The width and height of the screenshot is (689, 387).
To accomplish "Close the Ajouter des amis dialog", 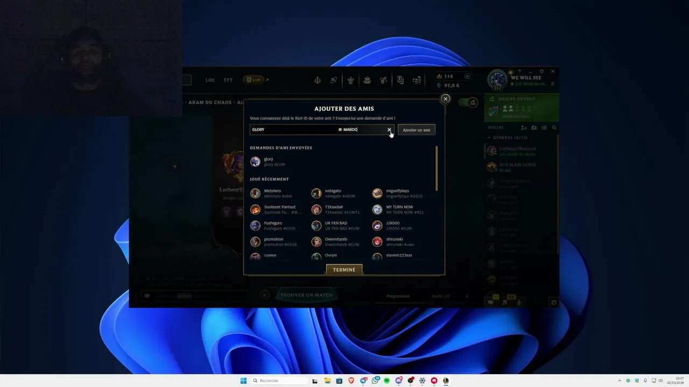I will 445,99.
